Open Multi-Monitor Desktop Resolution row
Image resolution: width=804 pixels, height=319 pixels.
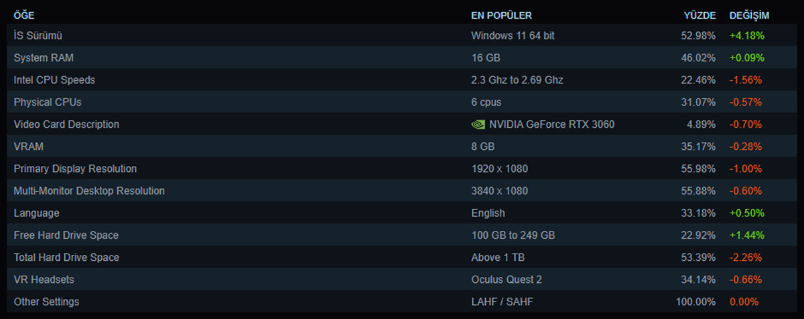tap(401, 191)
